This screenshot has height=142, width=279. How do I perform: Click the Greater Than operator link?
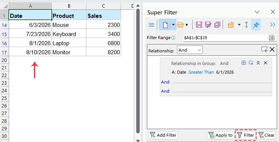[x=201, y=72]
